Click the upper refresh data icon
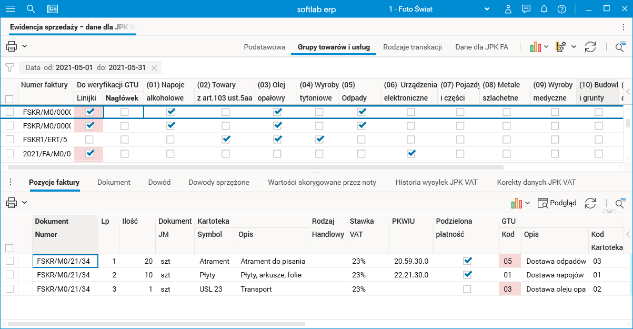The image size is (633, 329). point(590,47)
